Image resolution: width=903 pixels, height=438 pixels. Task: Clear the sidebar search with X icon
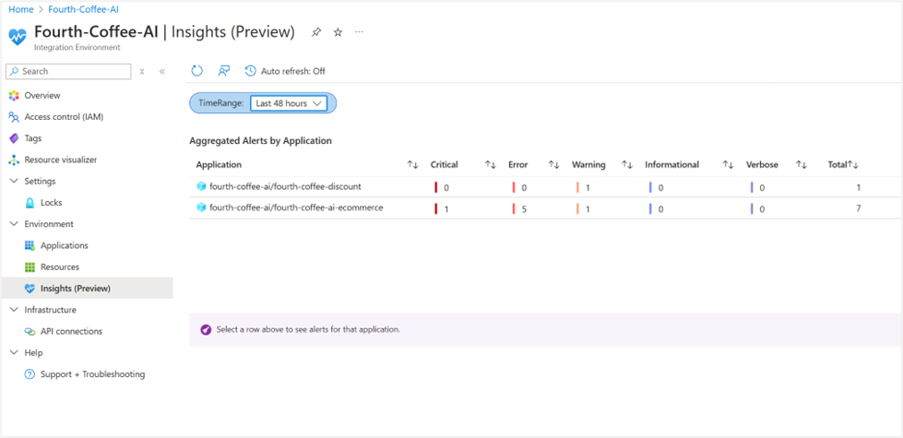point(142,71)
